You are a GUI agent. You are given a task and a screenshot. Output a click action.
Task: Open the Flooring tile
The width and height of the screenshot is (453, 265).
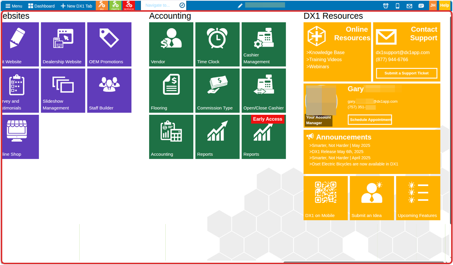tap(171, 91)
